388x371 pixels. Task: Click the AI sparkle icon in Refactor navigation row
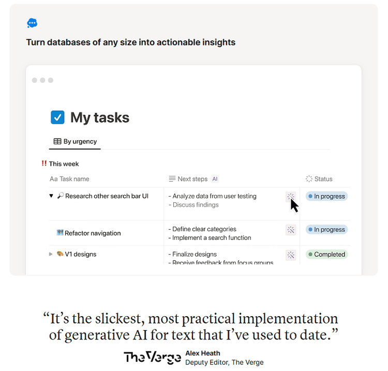[291, 230]
